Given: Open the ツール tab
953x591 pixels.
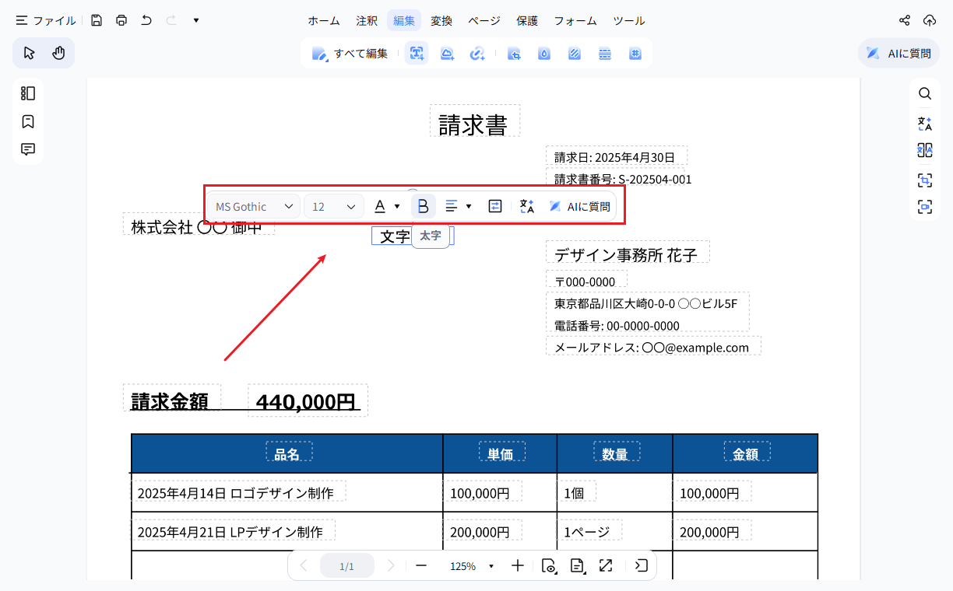Looking at the screenshot, I should click(629, 21).
